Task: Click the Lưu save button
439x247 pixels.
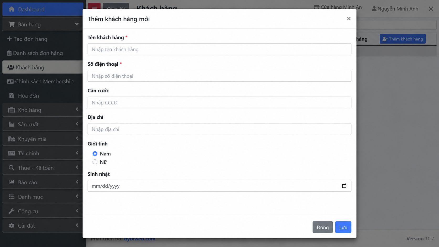Action: click(343, 227)
